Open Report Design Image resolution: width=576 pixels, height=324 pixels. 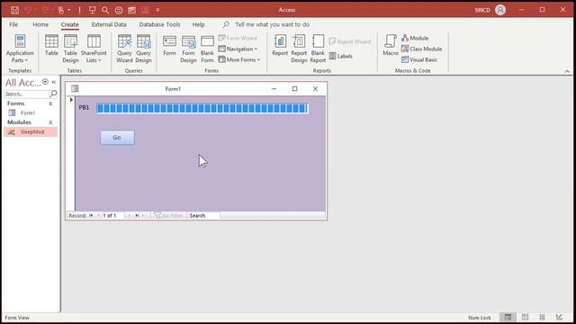click(x=299, y=49)
